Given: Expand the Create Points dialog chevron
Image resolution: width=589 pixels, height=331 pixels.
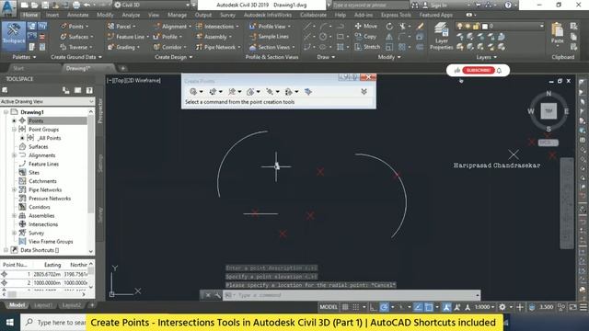Looking at the screenshot, I should click(364, 92).
